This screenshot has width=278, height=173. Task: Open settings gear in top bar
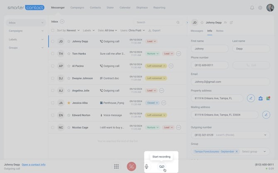260,7
